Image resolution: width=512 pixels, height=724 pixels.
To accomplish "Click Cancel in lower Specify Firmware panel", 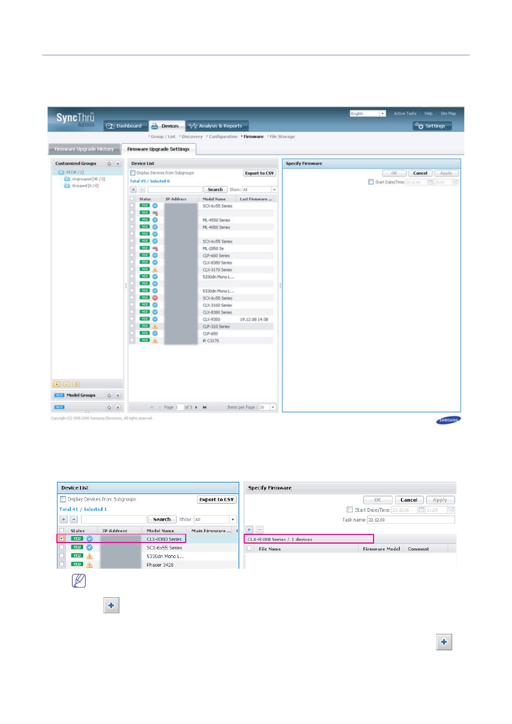I will (409, 499).
